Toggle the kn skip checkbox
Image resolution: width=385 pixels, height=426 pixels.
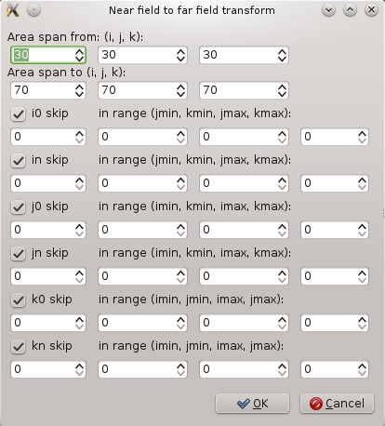pyautogui.click(x=18, y=346)
